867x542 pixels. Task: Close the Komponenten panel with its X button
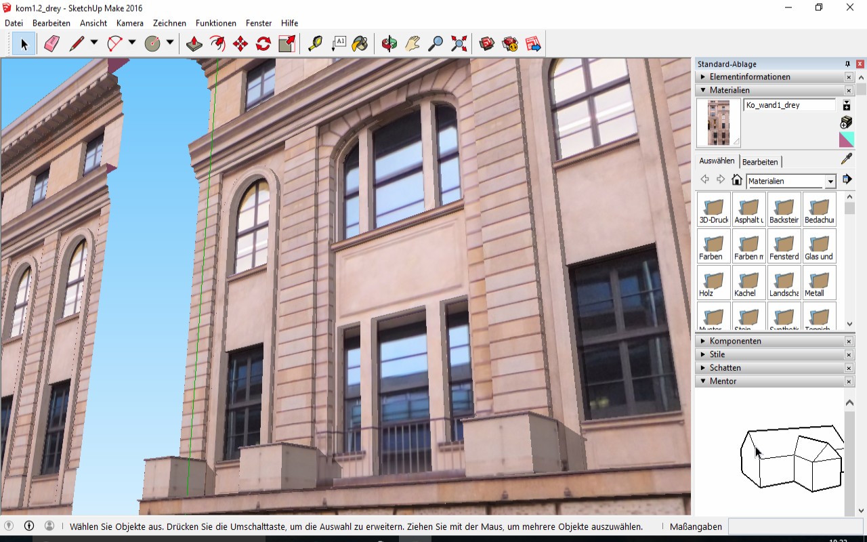tap(849, 341)
